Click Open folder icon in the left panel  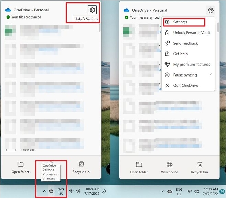pyautogui.click(x=21, y=164)
